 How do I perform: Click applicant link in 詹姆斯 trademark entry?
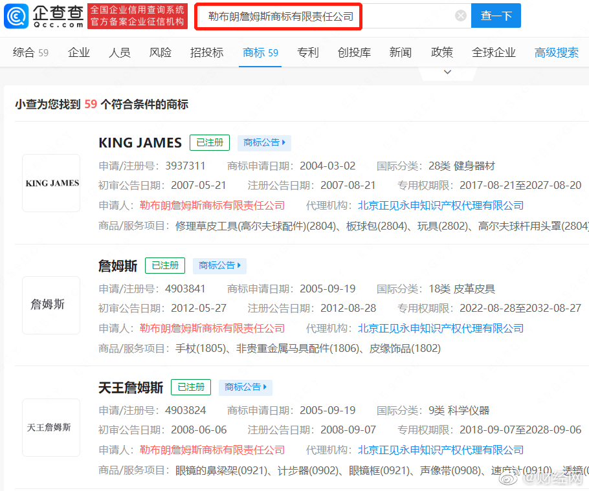212,328
